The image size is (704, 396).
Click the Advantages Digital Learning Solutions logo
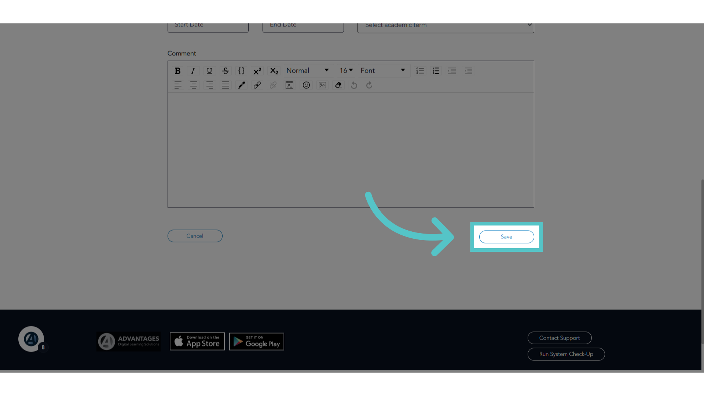(128, 342)
